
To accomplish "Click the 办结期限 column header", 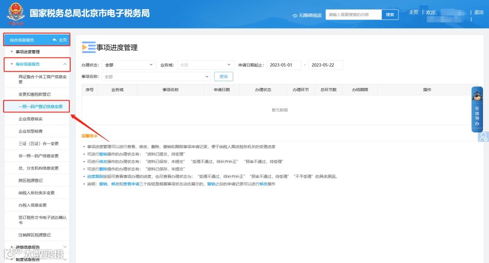I will (360, 90).
